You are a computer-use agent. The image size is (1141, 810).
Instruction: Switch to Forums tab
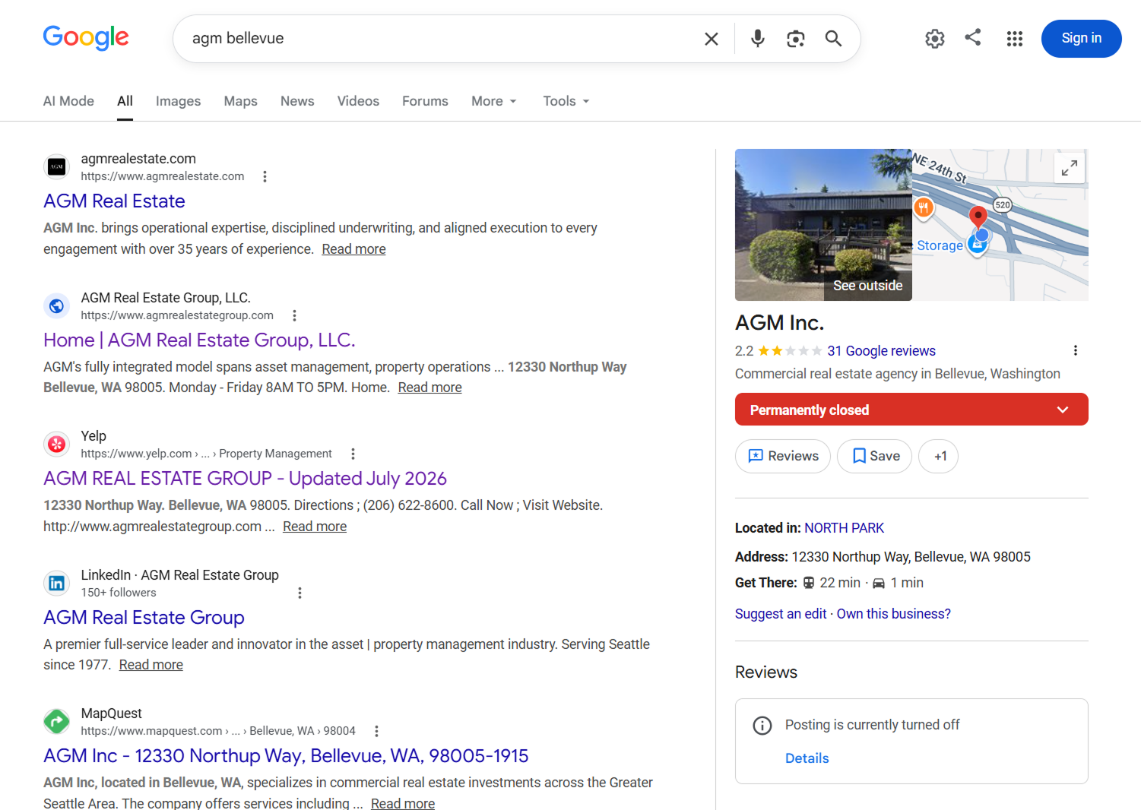(425, 101)
